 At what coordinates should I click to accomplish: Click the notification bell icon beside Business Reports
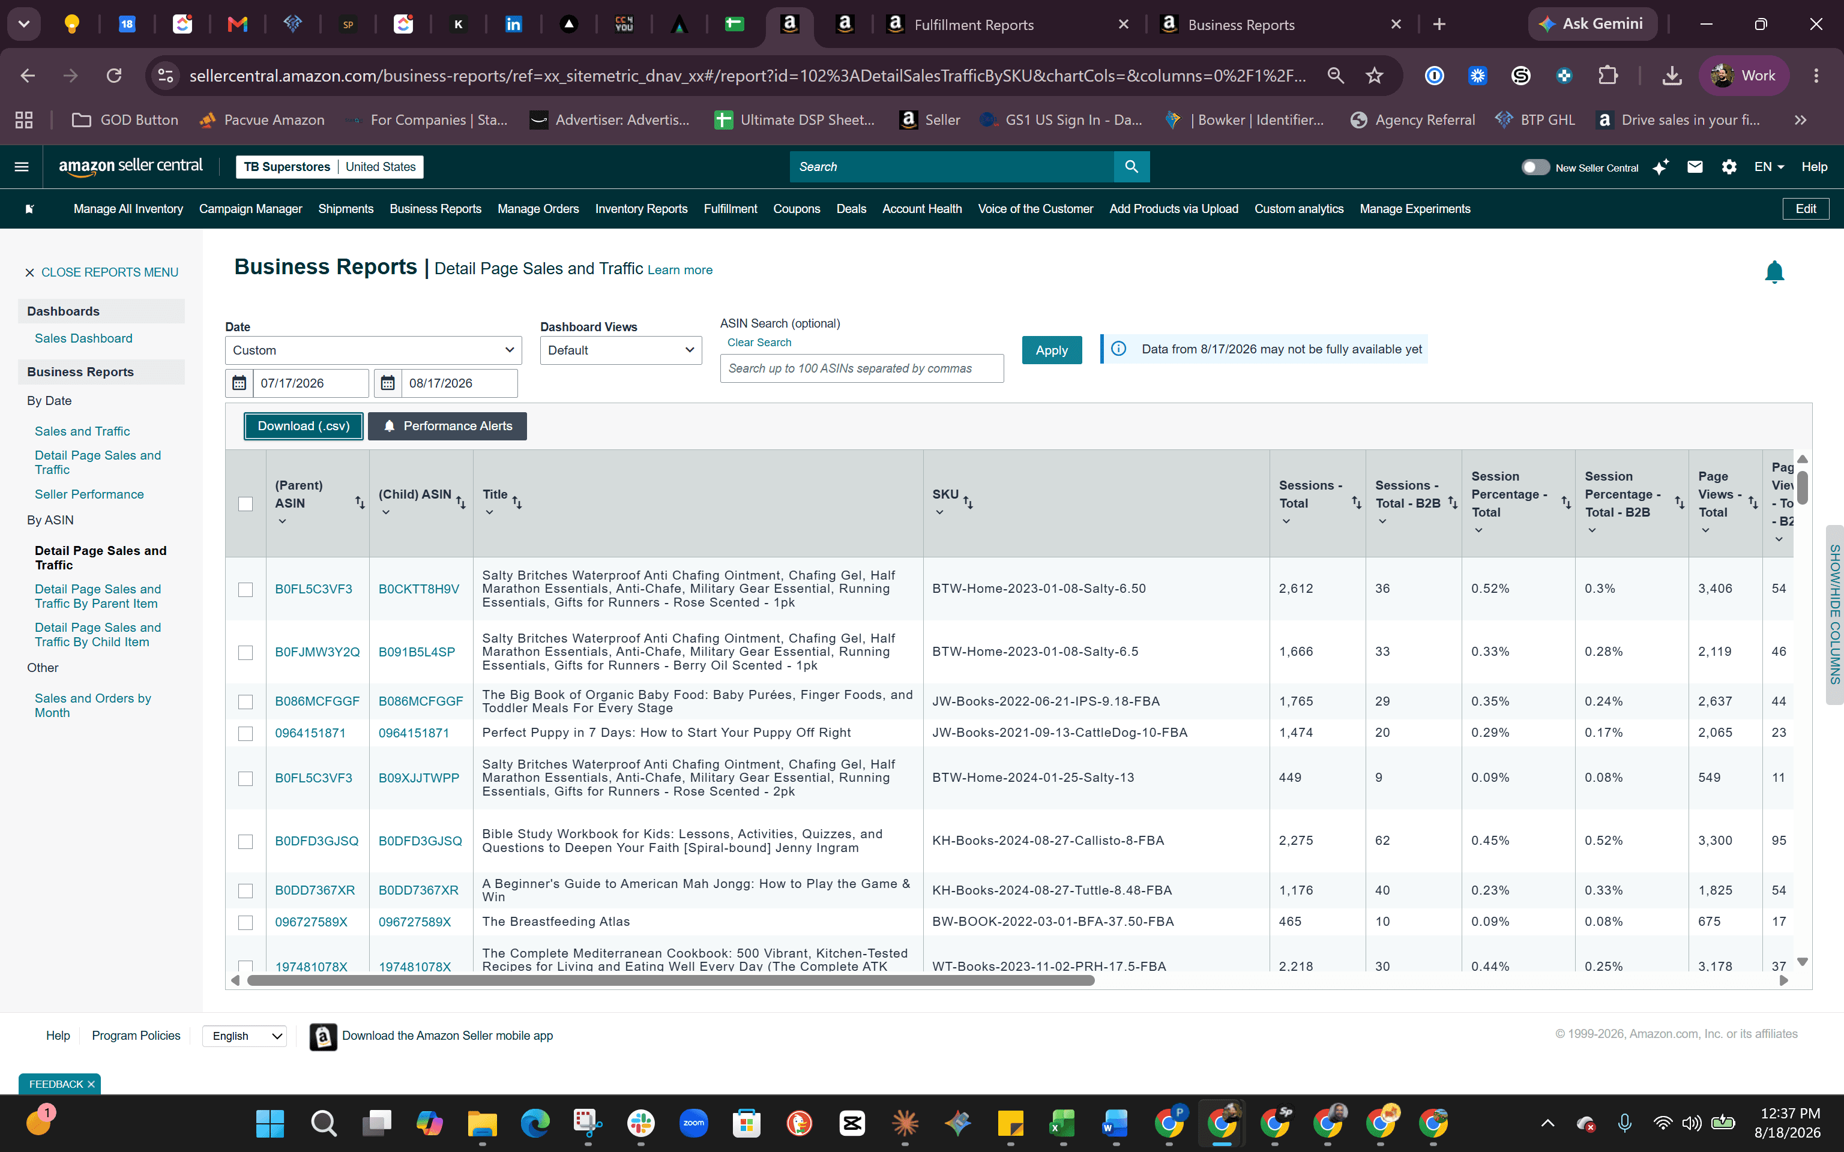click(1774, 272)
